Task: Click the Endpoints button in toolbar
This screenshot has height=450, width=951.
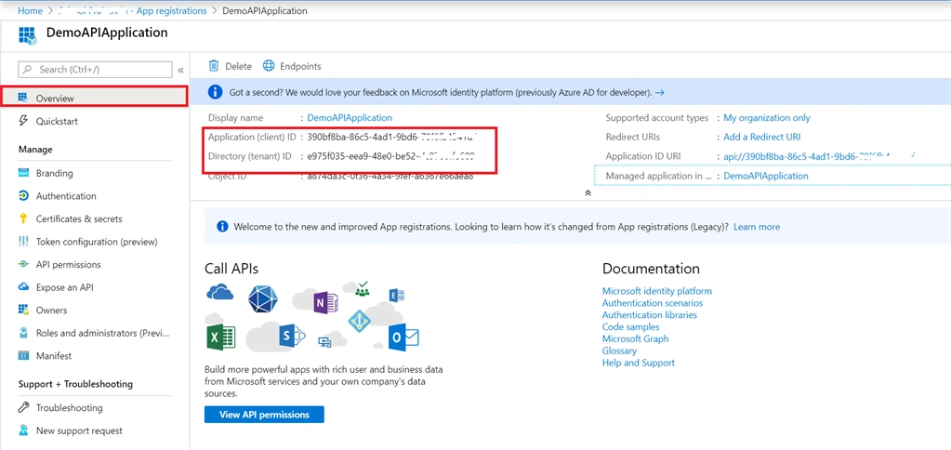Action: [x=292, y=66]
